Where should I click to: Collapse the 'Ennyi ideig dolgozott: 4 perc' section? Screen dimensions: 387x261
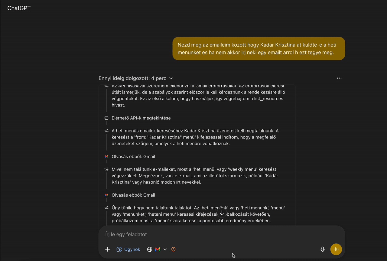(x=135, y=78)
